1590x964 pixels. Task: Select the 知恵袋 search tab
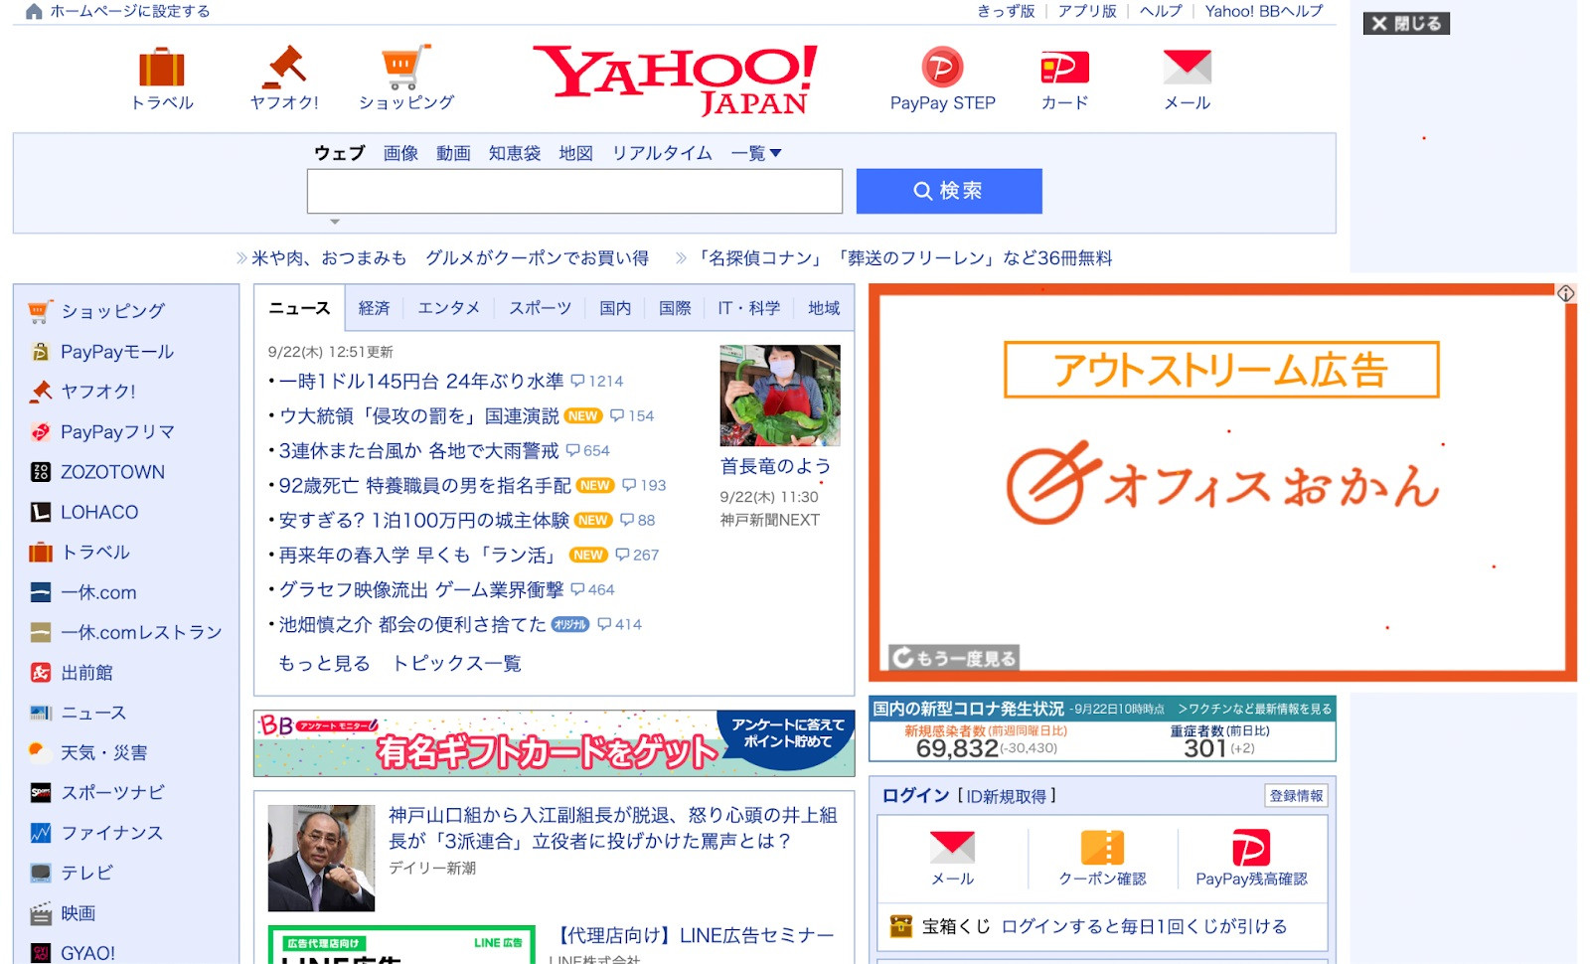[x=515, y=153]
